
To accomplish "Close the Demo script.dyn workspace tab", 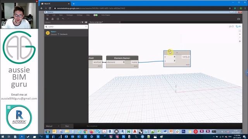I will pyautogui.click(x=119, y=22).
